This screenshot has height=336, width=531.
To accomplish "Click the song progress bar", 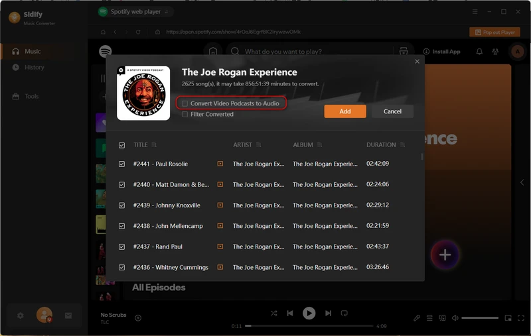I will coord(309,326).
